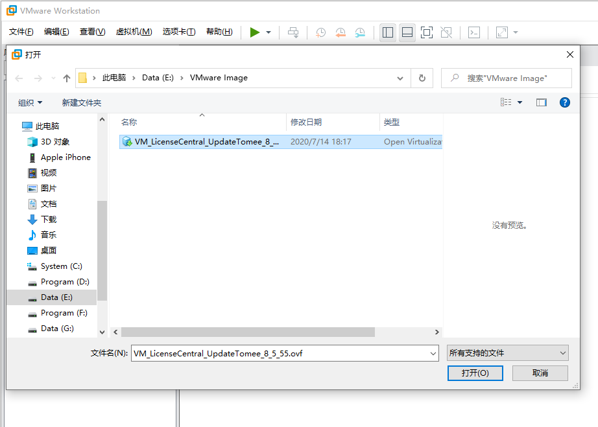The width and height of the screenshot is (598, 427).
Task: Open recent locations dropdown arrow
Action: tap(53, 78)
